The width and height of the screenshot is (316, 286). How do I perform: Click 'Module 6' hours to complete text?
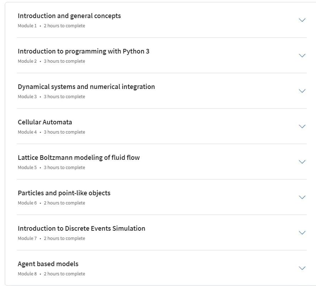[65, 203]
